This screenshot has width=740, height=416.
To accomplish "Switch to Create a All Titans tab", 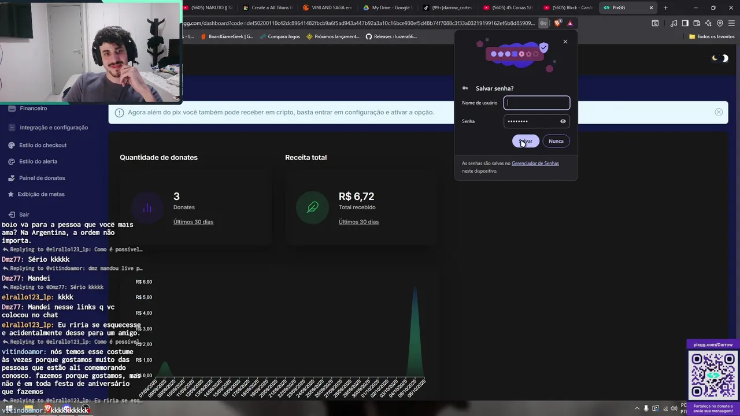I will tap(268, 8).
